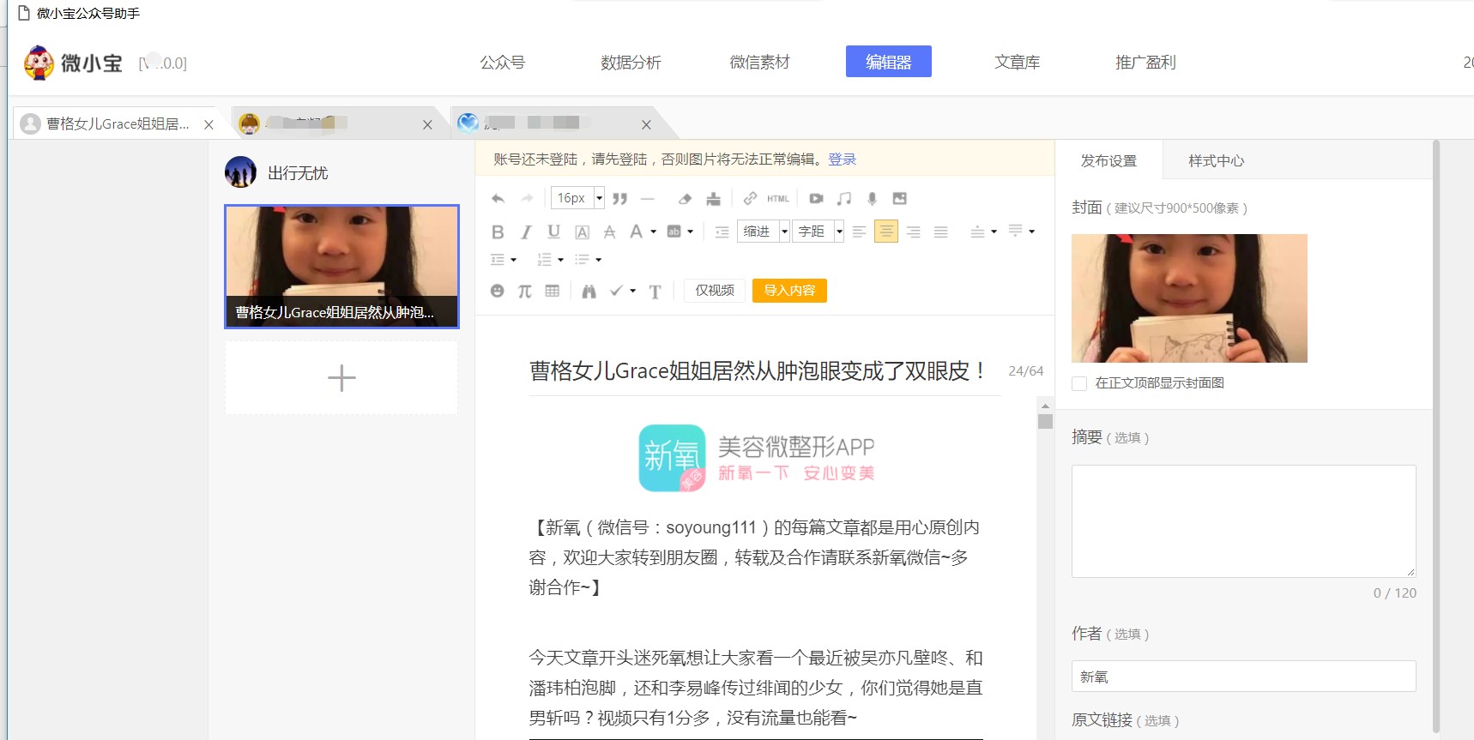Open the 数据分析 menu
The width and height of the screenshot is (1474, 740).
pos(631,63)
